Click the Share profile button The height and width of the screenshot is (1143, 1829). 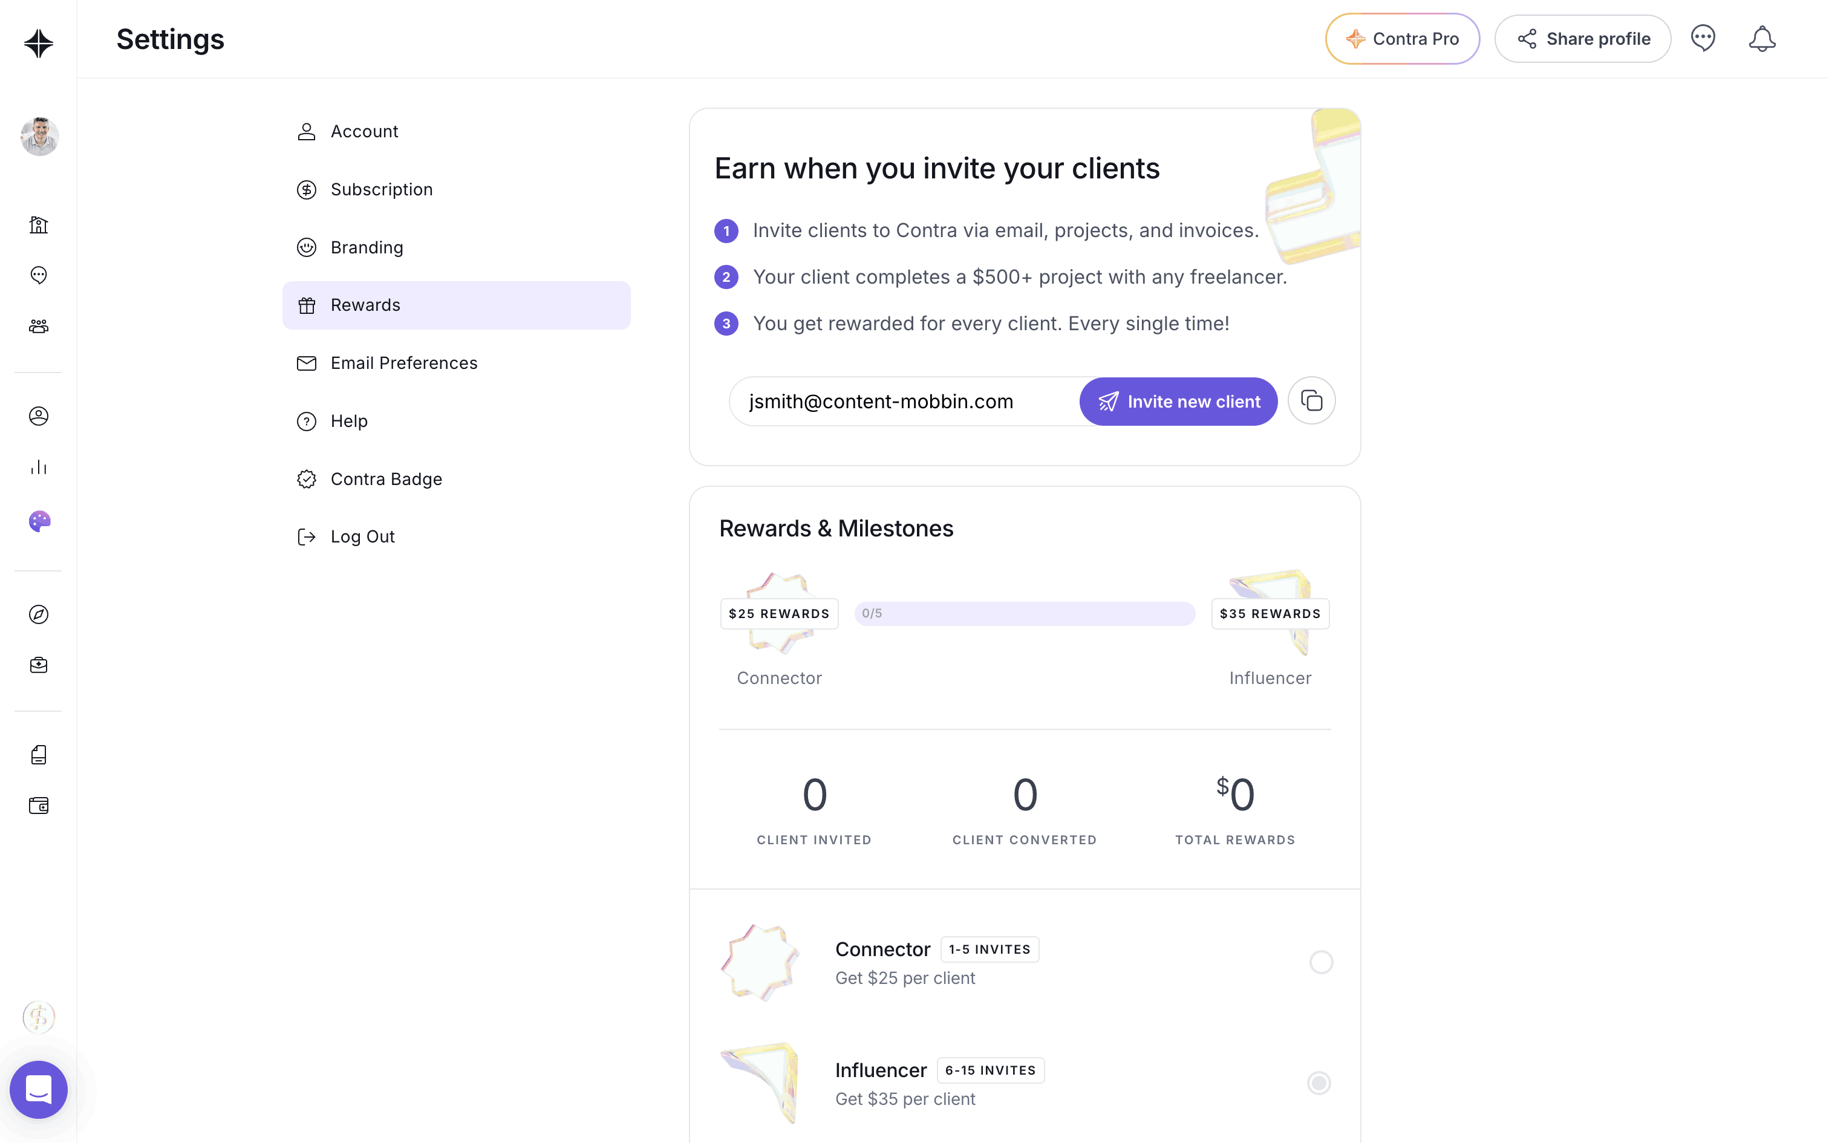1583,39
